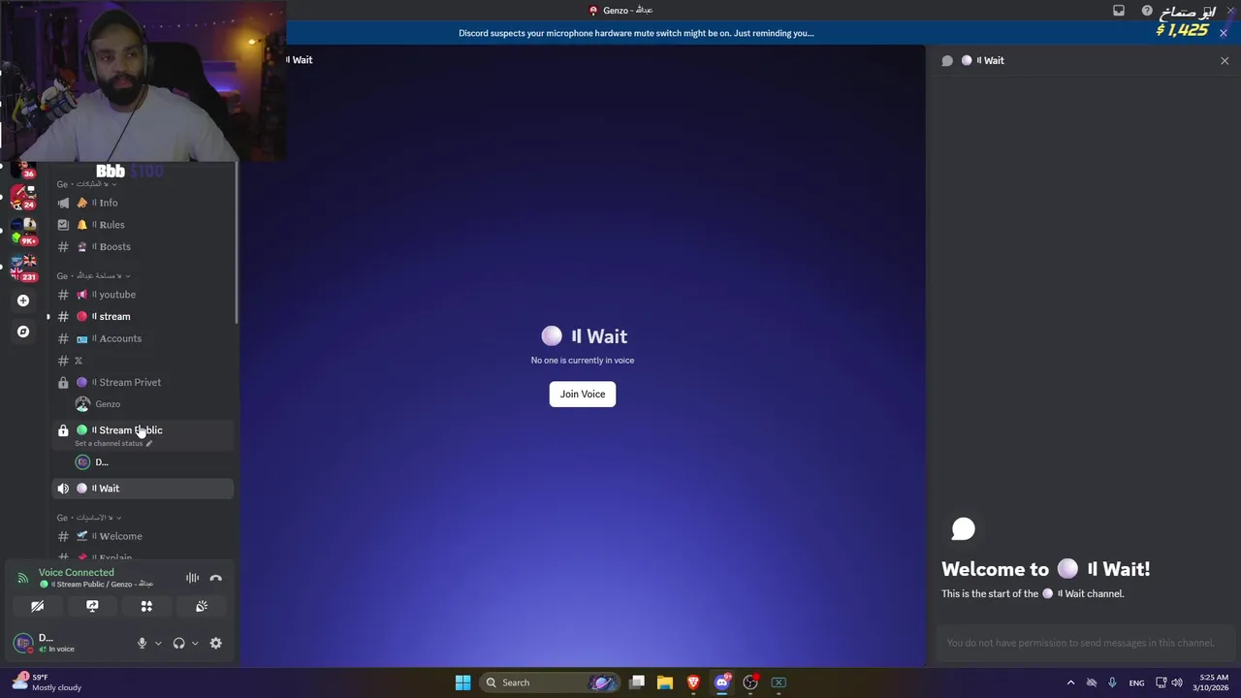Open your user avatar in bottom panel

22,643
